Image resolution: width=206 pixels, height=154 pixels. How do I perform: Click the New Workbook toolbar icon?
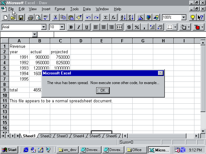tap(5, 17)
